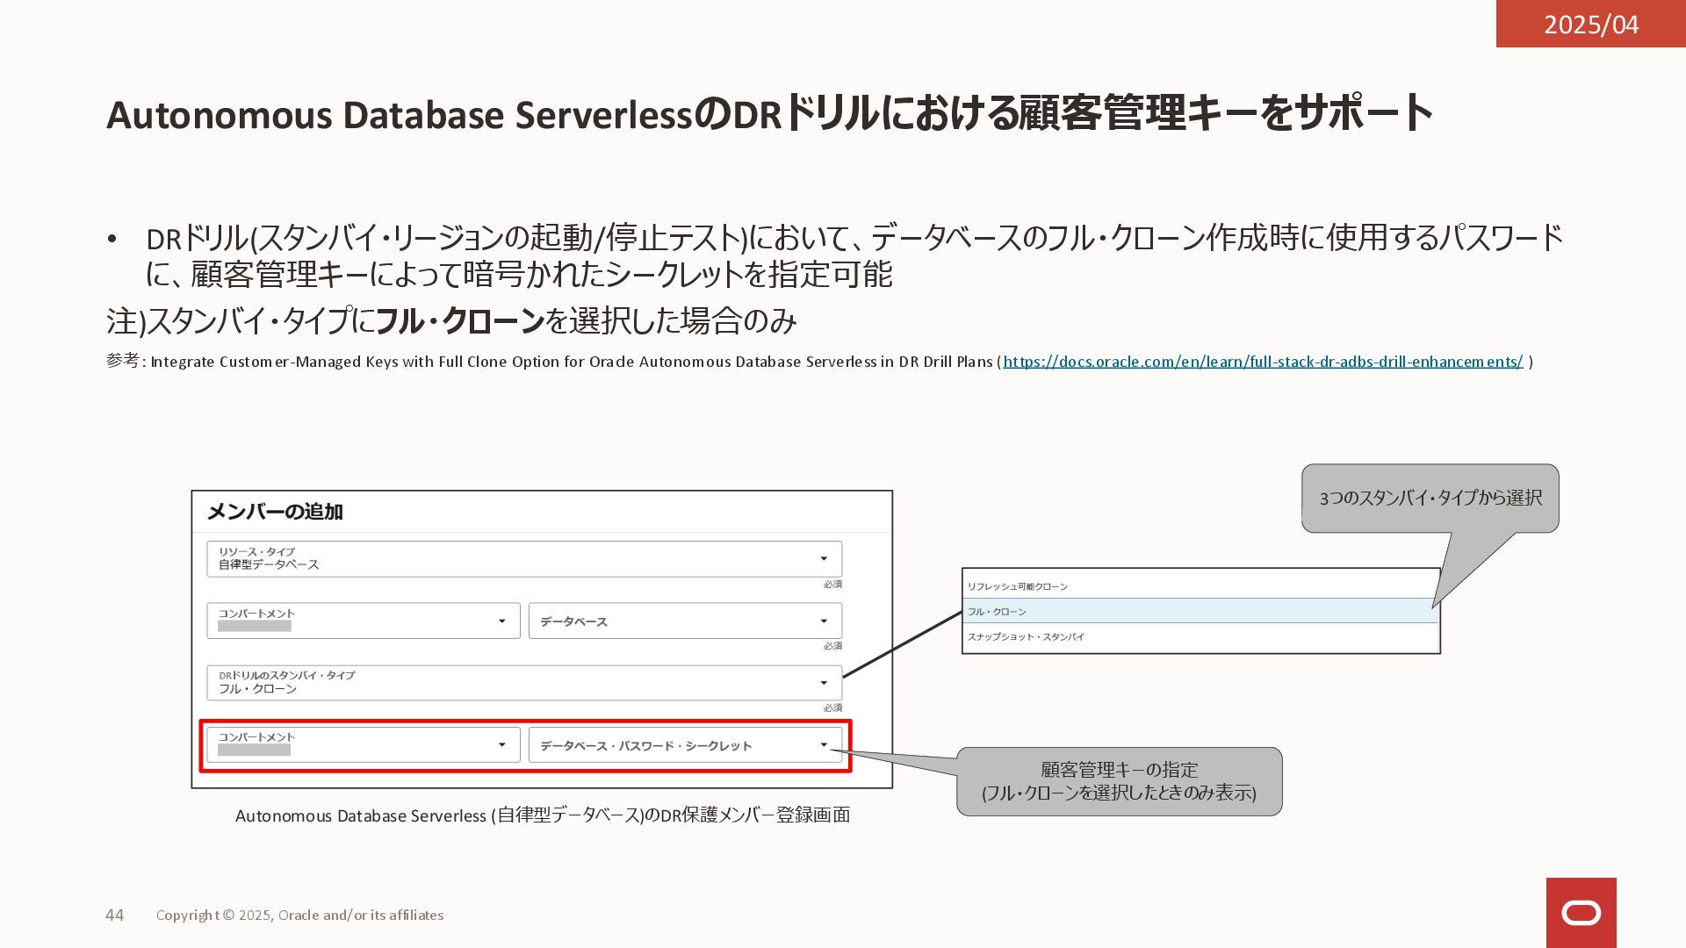Click the caption below the registration screenshot

pos(542,815)
